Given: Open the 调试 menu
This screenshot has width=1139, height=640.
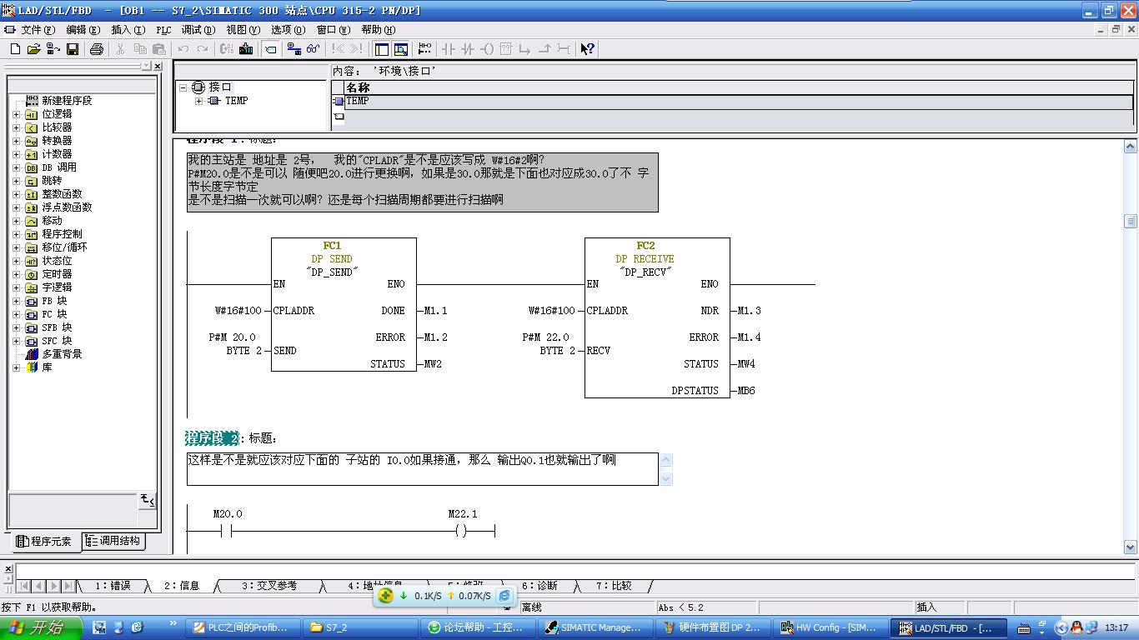Looking at the screenshot, I should [x=198, y=30].
